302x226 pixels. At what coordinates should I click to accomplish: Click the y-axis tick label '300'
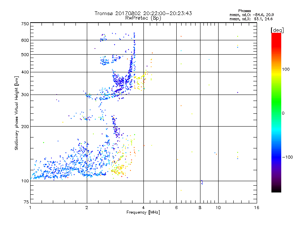click(25, 95)
